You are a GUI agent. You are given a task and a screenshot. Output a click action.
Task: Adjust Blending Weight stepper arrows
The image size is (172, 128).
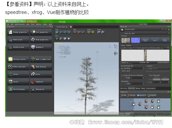pyautogui.click(x=143, y=78)
